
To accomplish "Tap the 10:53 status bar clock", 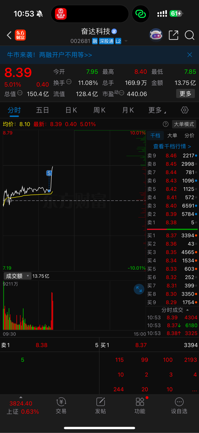I will point(24,14).
